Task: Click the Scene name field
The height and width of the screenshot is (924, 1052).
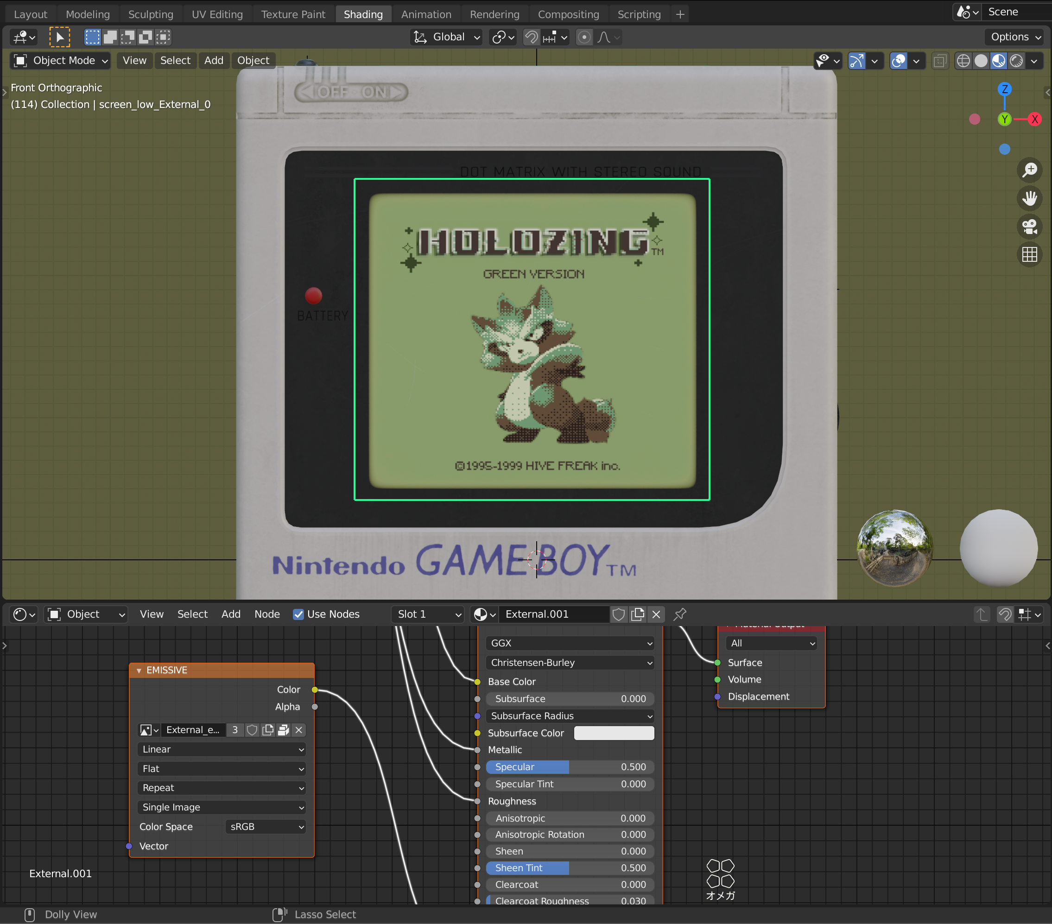Action: (1016, 12)
